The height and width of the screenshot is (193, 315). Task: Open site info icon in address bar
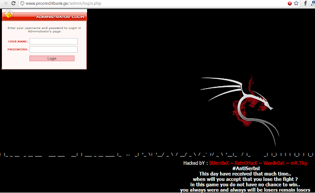22,3
